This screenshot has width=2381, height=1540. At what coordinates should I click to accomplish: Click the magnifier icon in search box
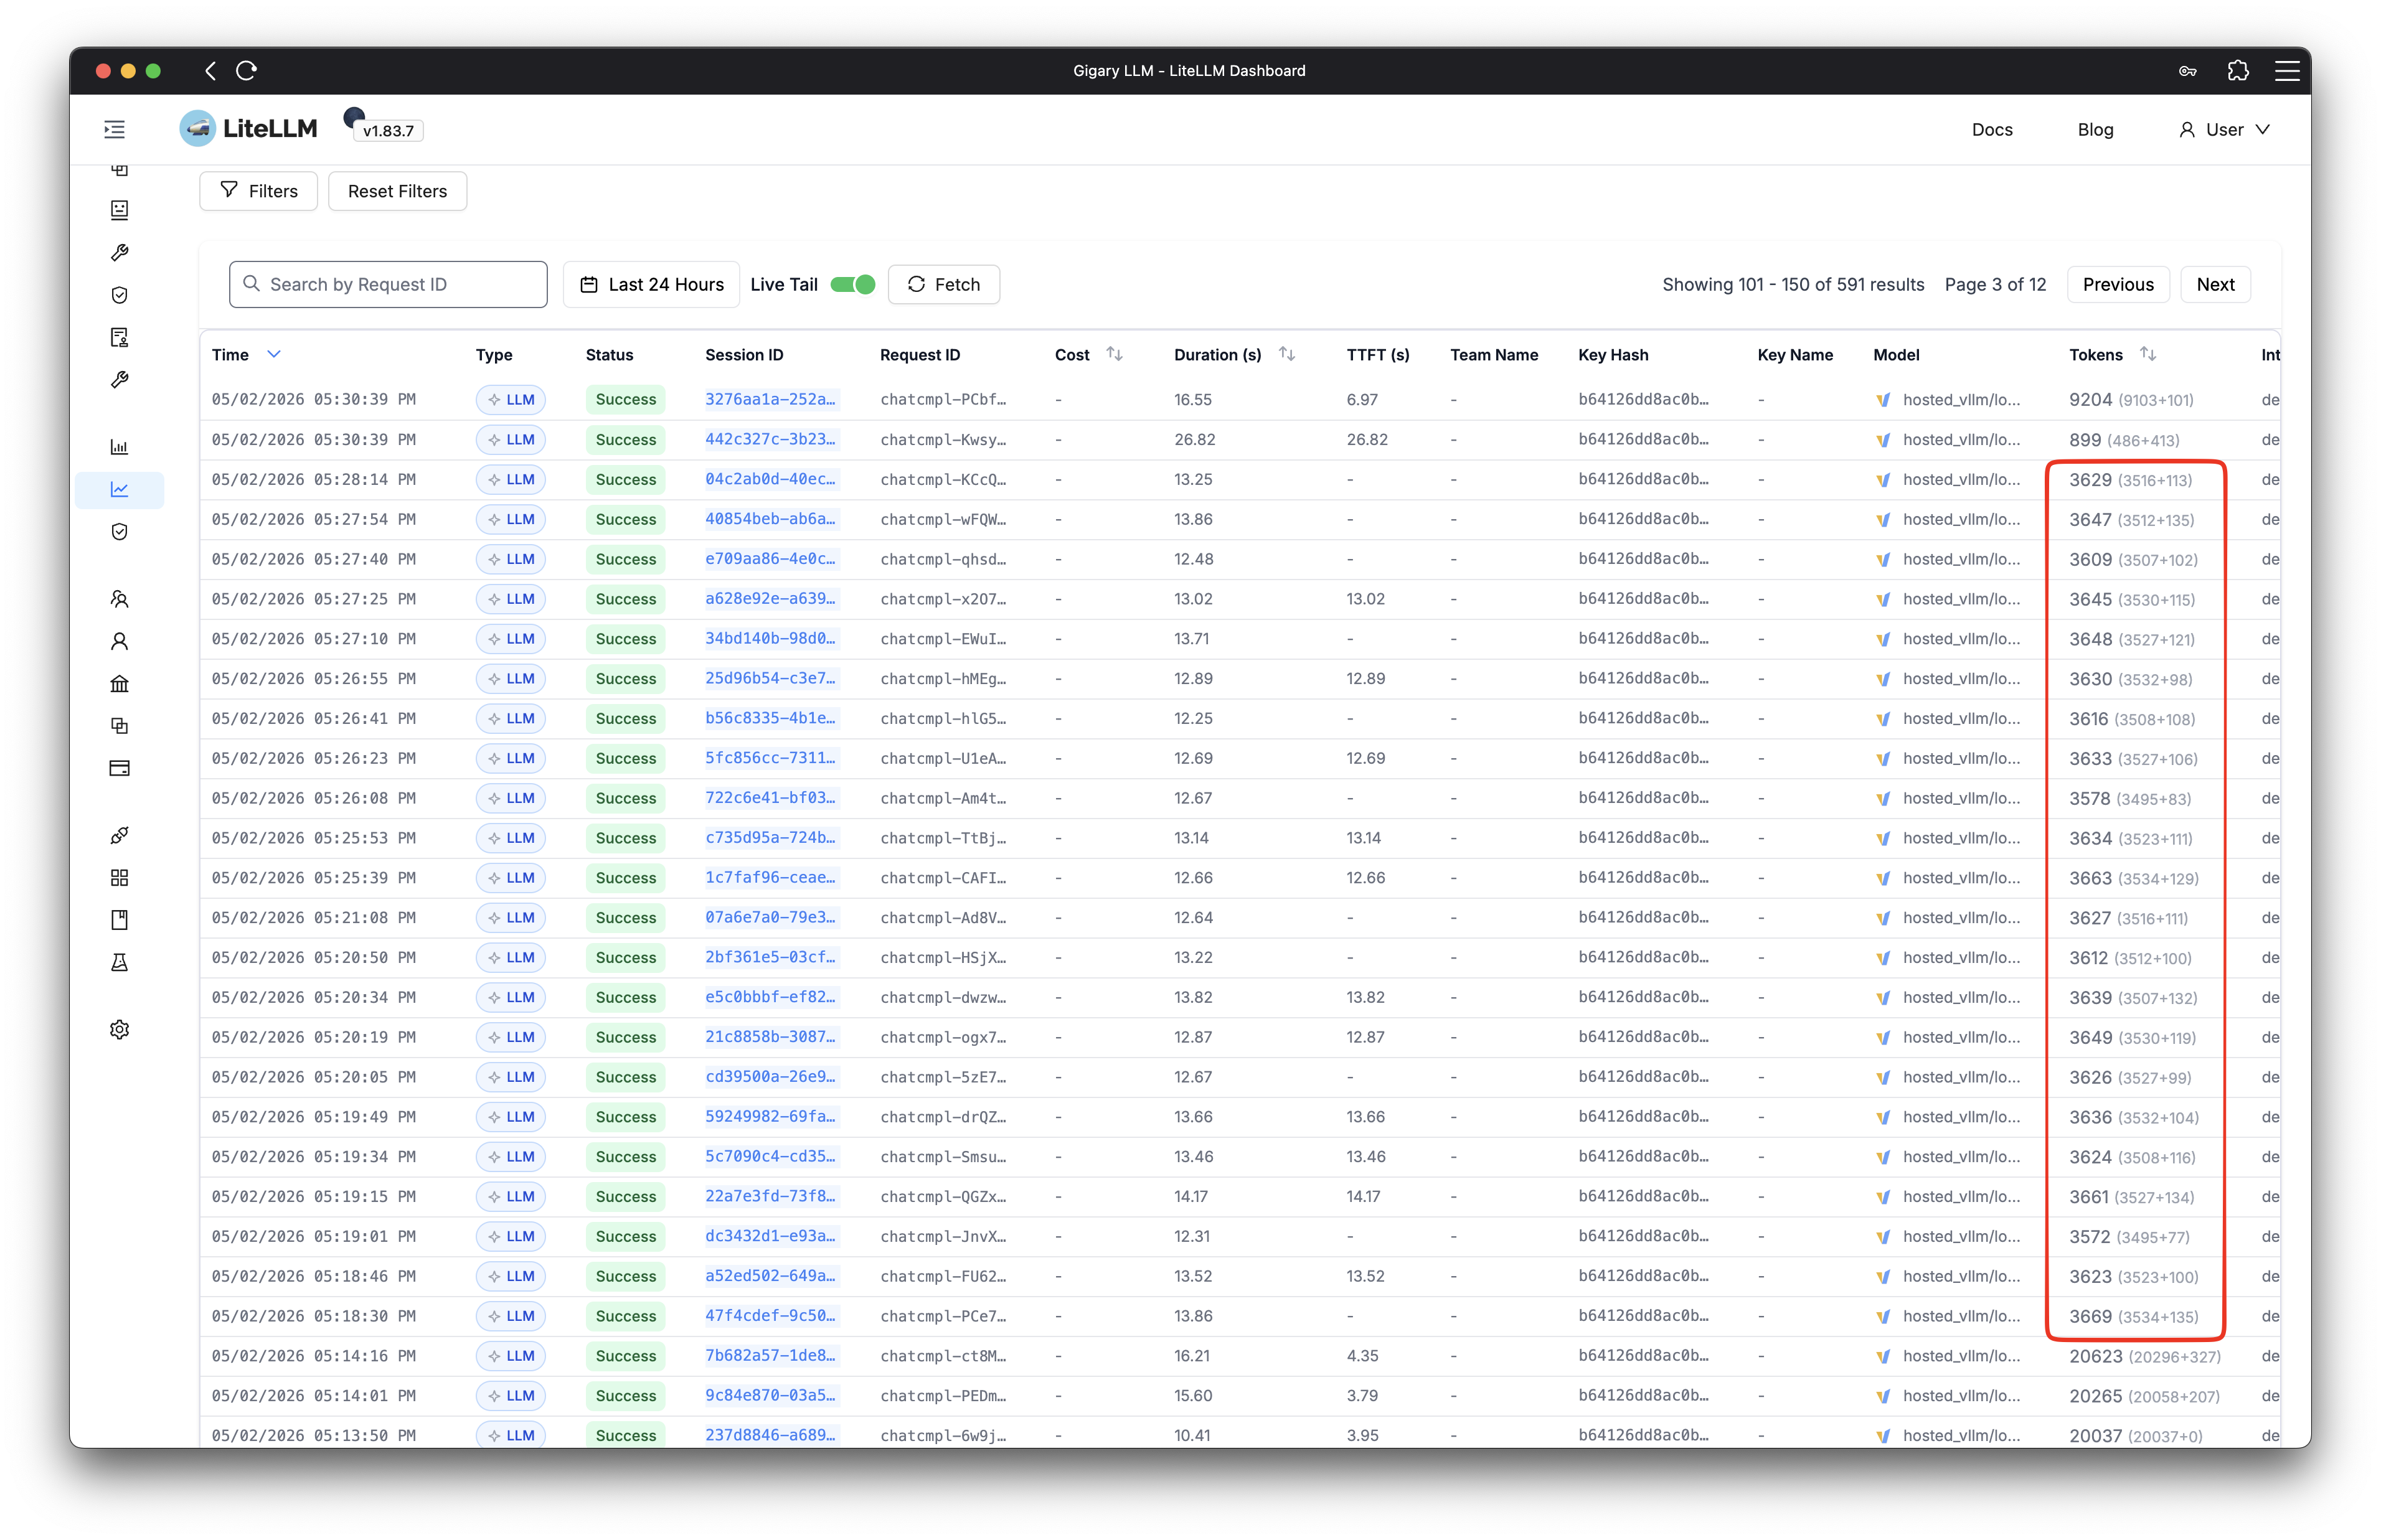tap(252, 284)
